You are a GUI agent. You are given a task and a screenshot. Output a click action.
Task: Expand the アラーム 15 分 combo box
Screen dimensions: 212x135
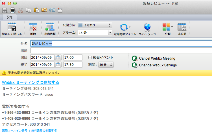(110, 33)
